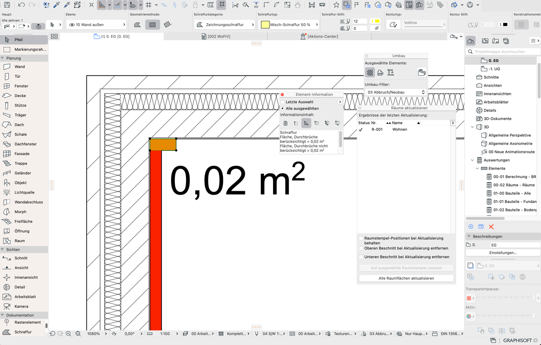
Task: Select the Freifläche mesh tool
Action: 24,221
